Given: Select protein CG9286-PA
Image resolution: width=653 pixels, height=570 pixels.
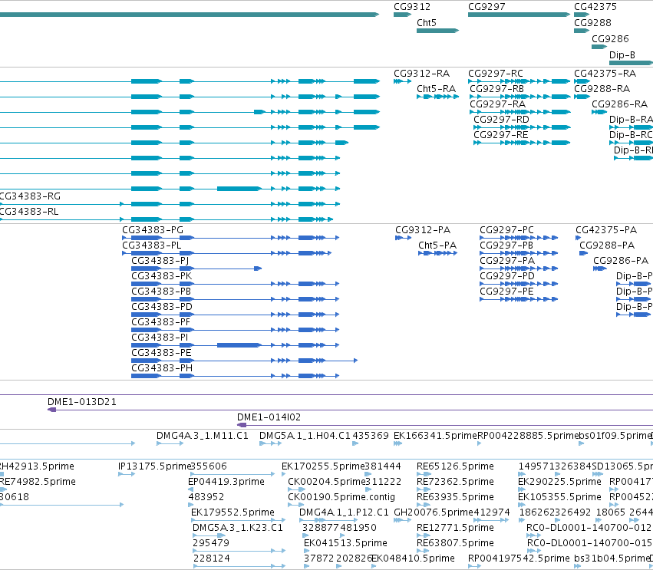Looking at the screenshot, I should point(621,261).
